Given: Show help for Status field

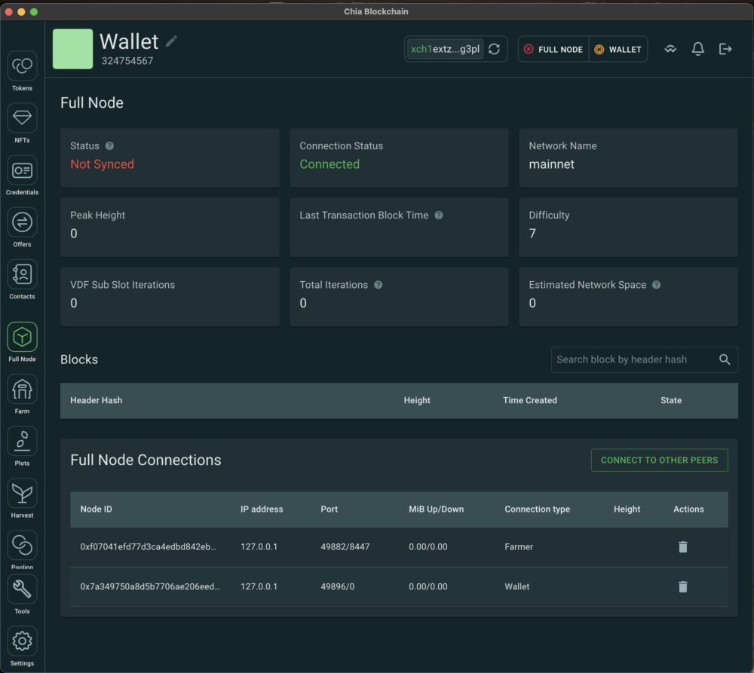Looking at the screenshot, I should tap(109, 145).
